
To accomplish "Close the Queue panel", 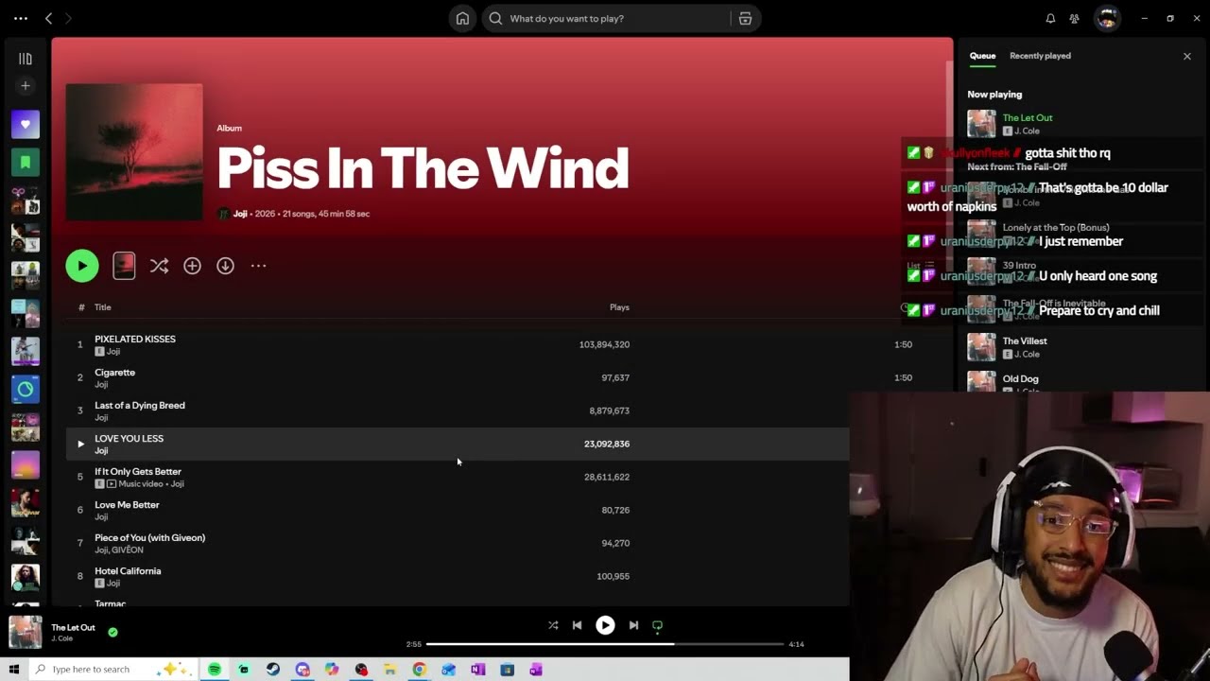I will pyautogui.click(x=1187, y=56).
